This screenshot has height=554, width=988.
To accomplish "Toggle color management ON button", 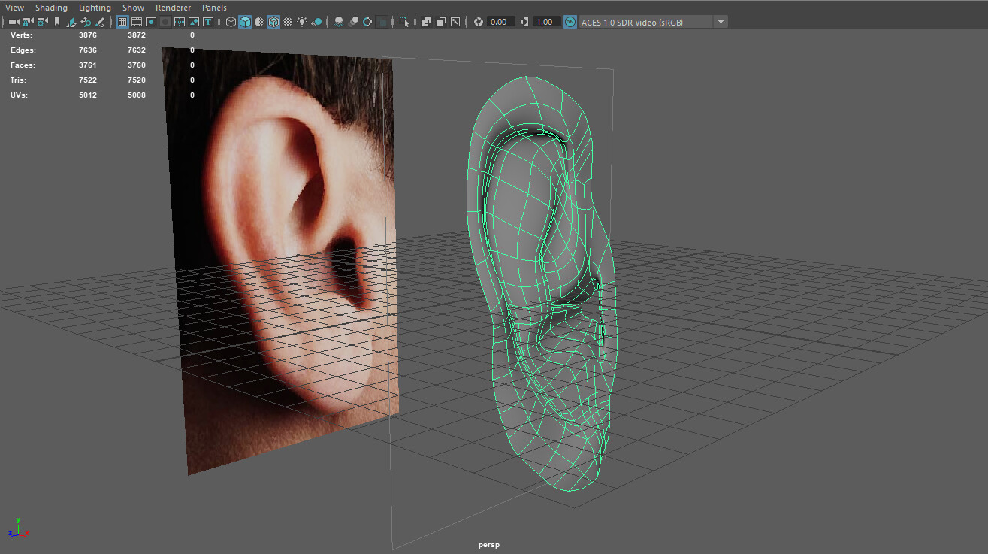I will point(570,22).
